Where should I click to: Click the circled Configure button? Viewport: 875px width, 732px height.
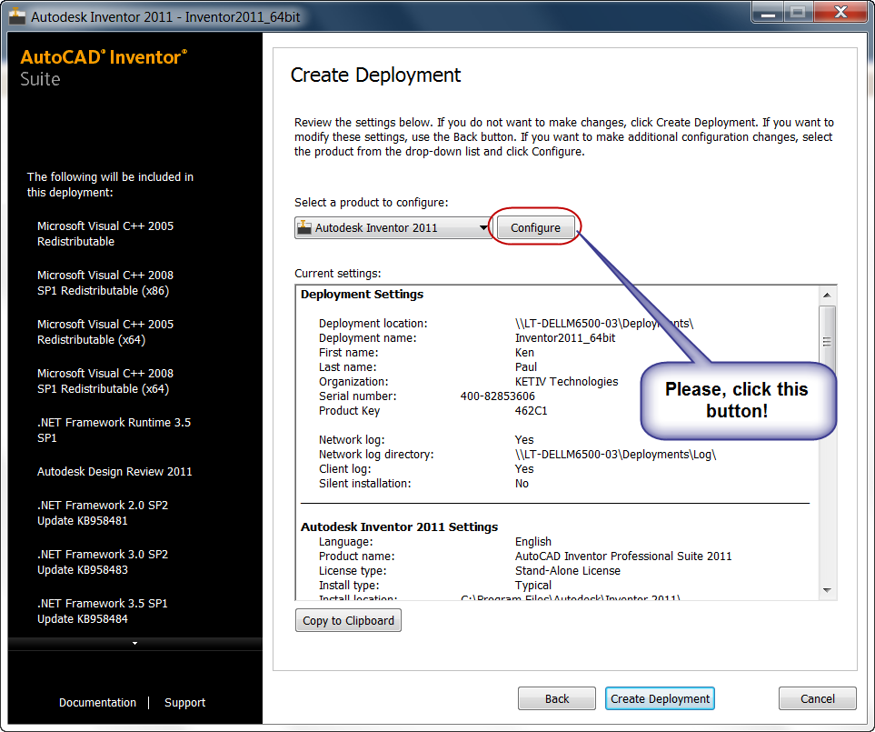[534, 227]
